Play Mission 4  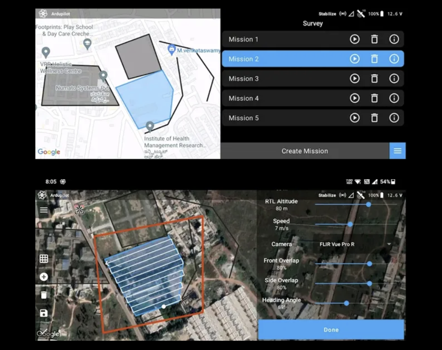point(355,99)
